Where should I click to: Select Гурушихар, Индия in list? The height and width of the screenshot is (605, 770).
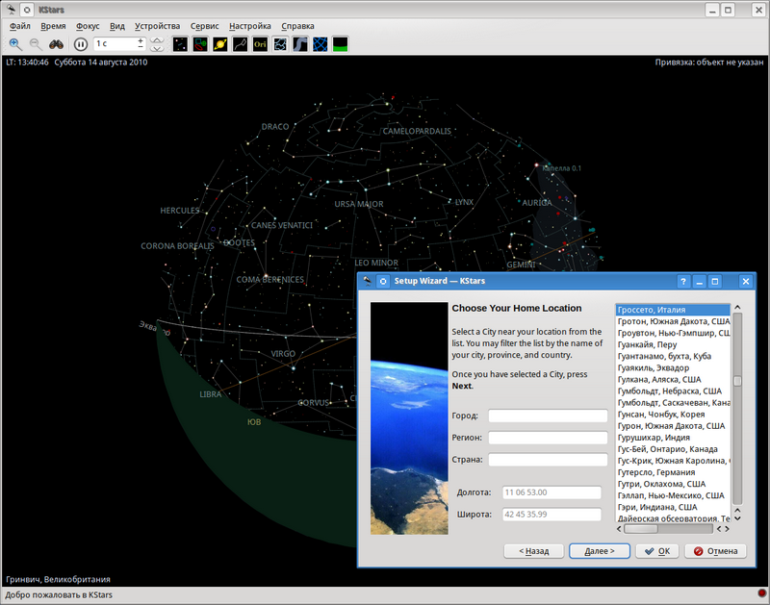673,438
